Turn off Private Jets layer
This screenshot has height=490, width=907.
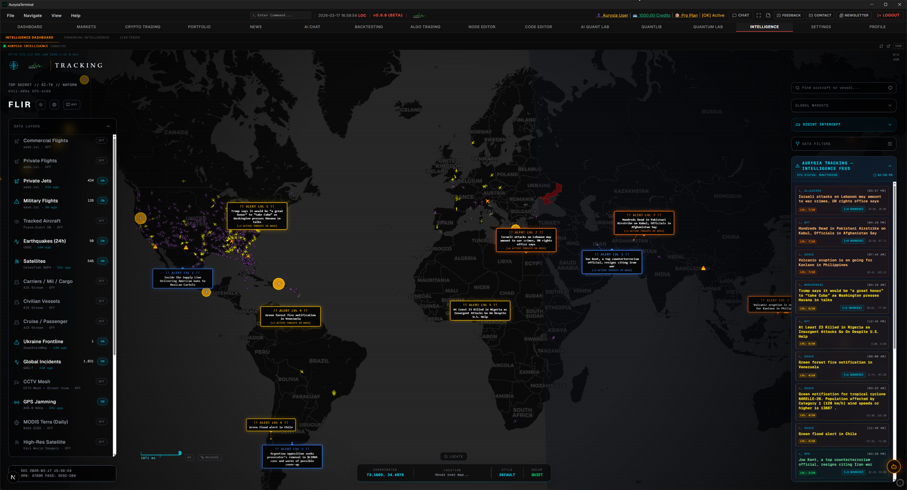coord(102,181)
